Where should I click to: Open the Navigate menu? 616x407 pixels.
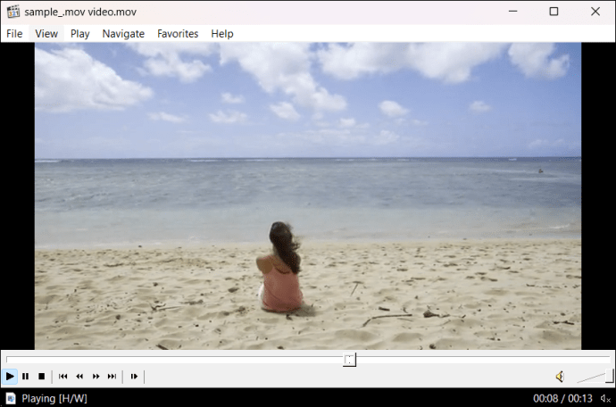click(123, 34)
